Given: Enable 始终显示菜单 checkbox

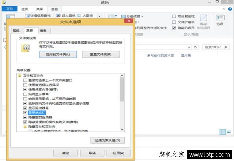Looking at the screenshot, I should [25, 94].
